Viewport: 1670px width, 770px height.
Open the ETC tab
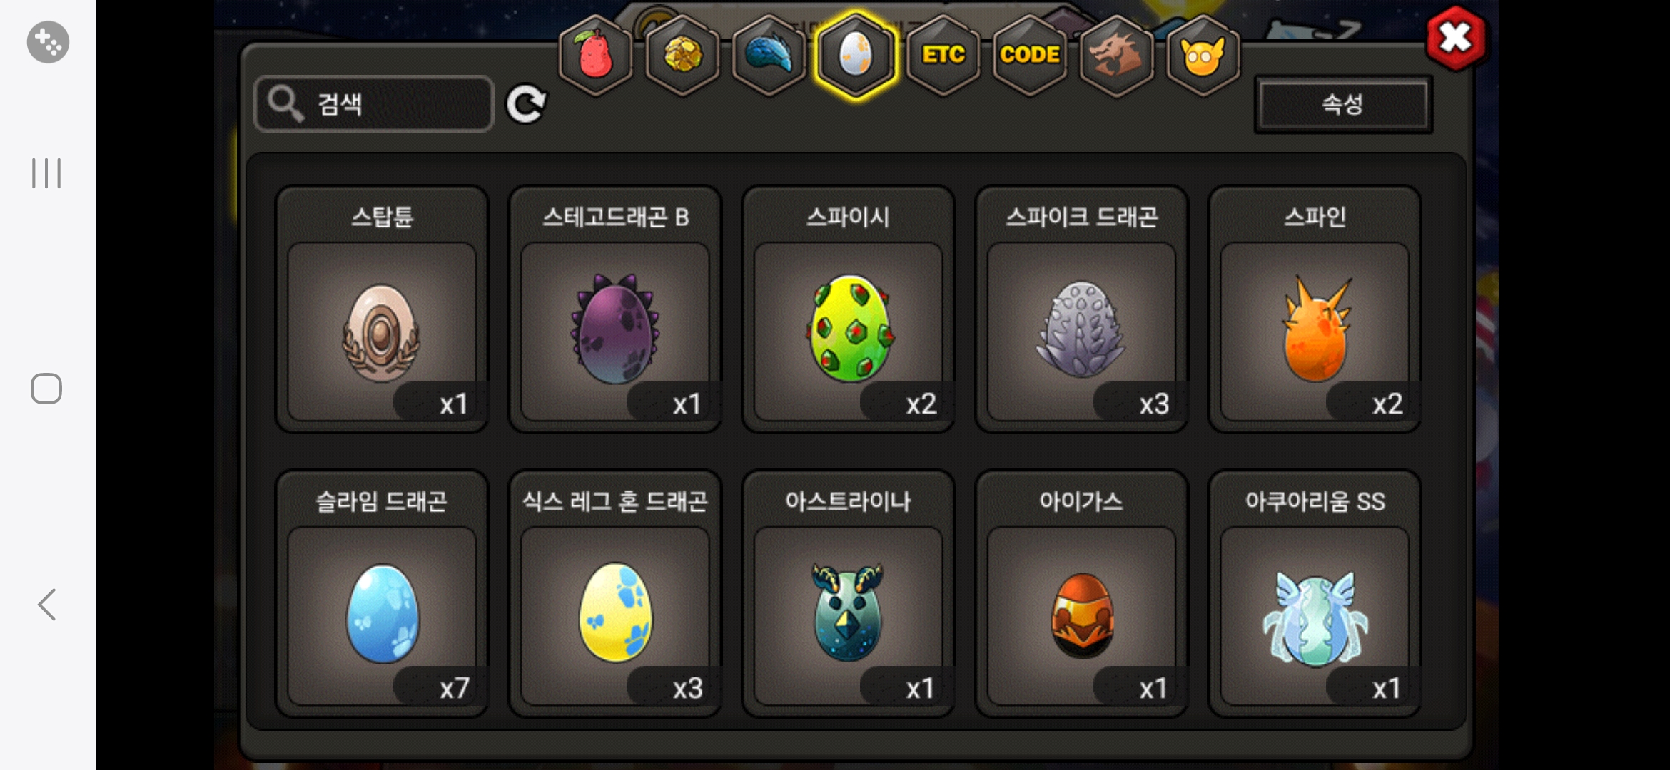coord(943,55)
